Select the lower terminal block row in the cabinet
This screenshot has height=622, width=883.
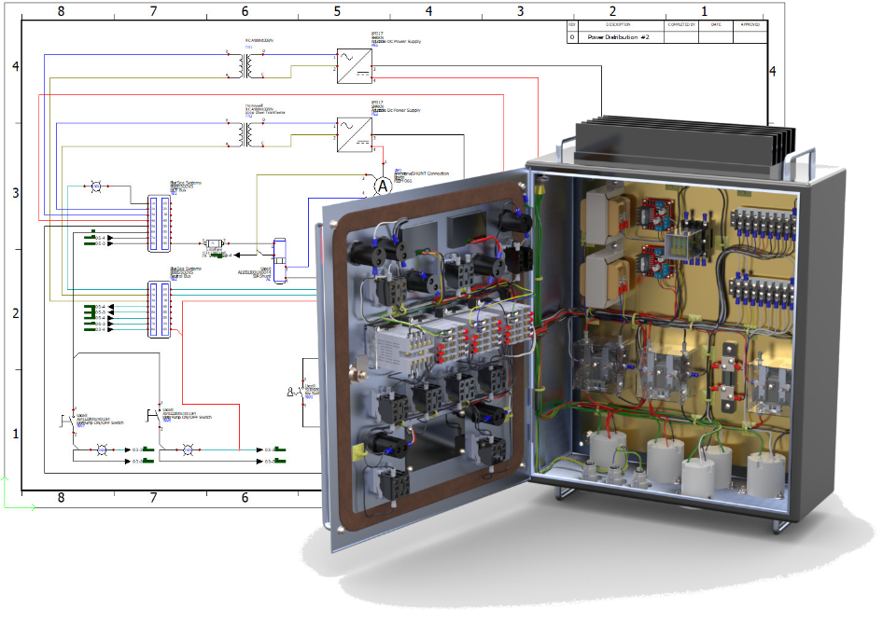762,290
